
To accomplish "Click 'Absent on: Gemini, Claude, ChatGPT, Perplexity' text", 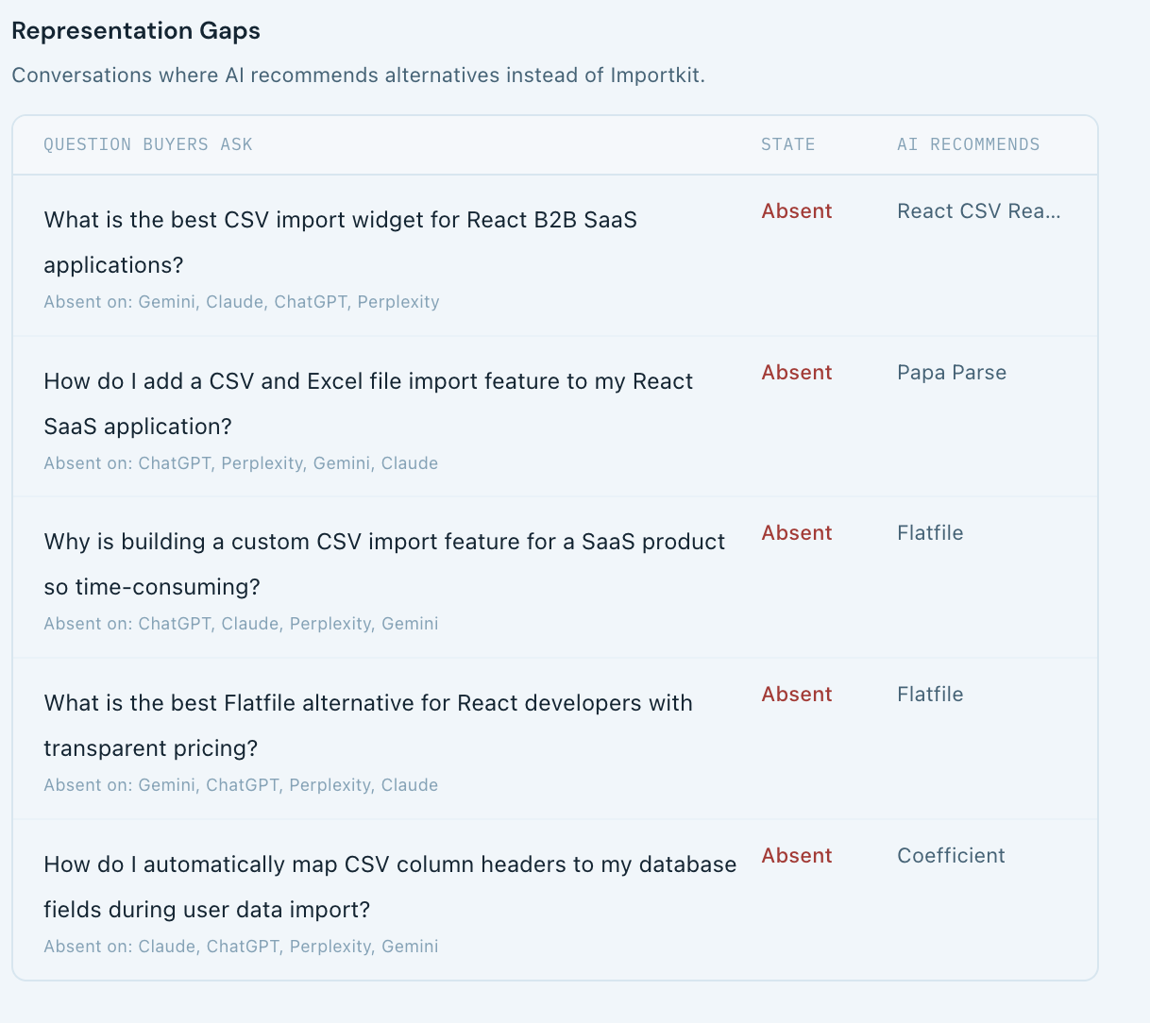I will [x=242, y=302].
